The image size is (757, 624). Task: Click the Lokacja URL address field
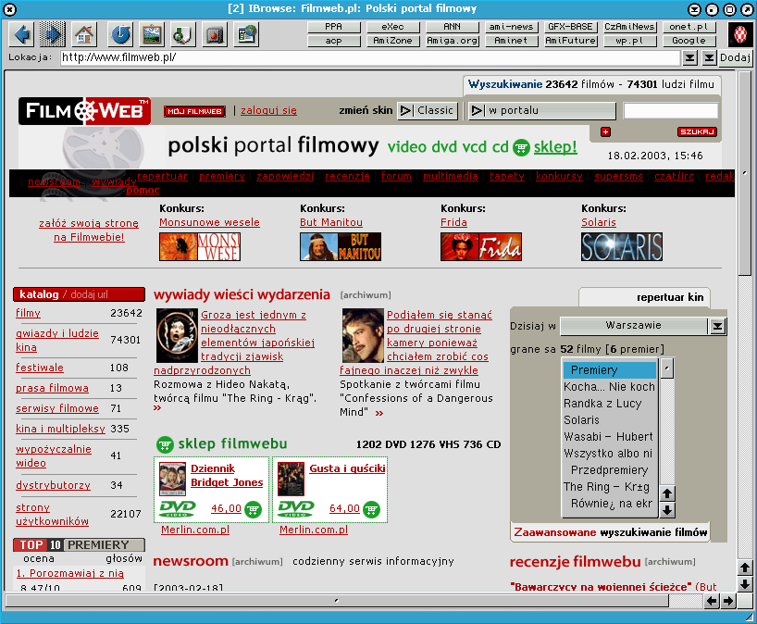370,58
